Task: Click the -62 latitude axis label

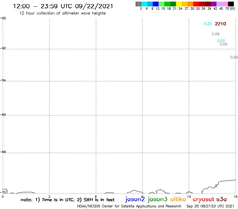Action: coord(3,48)
